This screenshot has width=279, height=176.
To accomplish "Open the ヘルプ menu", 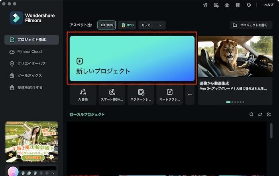I will pyautogui.click(x=269, y=5).
